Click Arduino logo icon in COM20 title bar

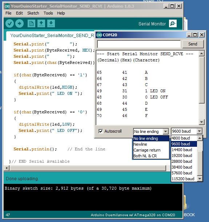99,35
